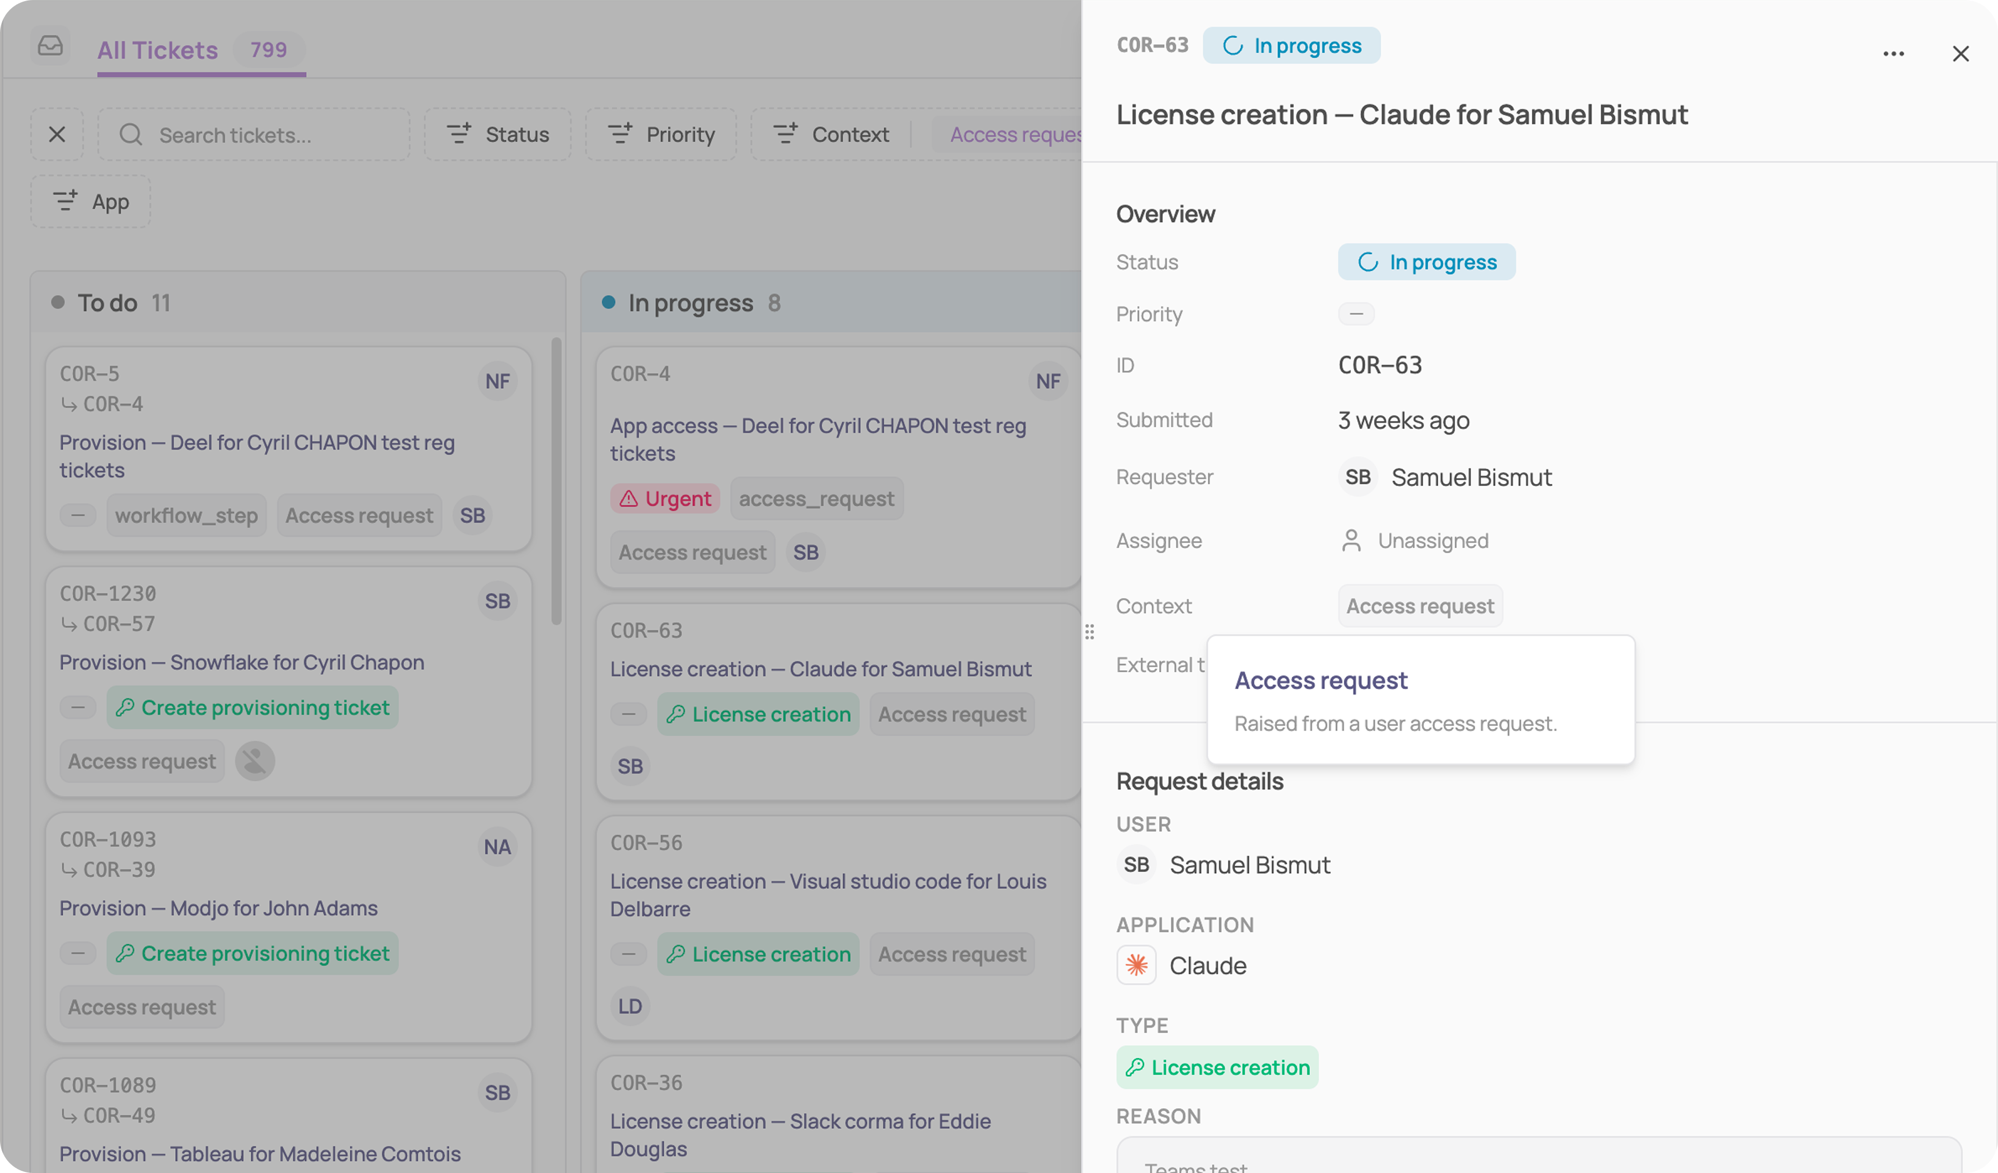
Task: Open License creation — Slack corma for Eddie Douglas
Action: click(800, 1135)
